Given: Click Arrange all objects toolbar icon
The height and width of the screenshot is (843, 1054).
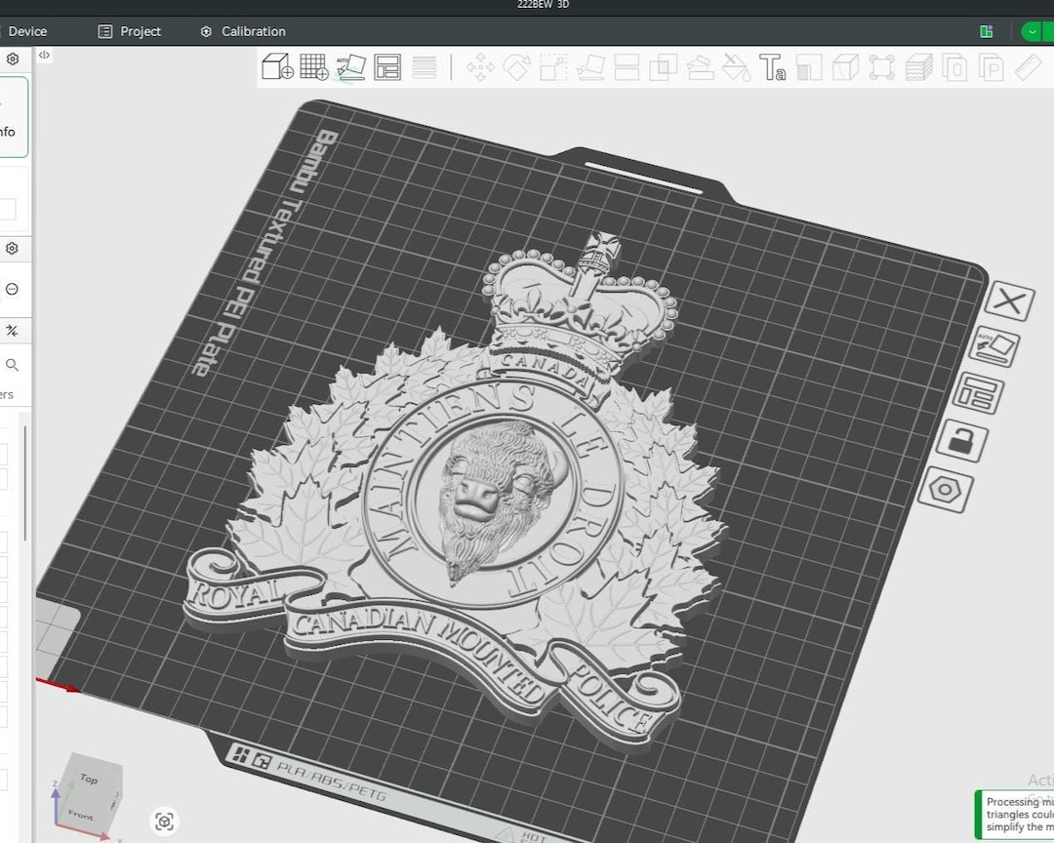Looking at the screenshot, I should 387,67.
